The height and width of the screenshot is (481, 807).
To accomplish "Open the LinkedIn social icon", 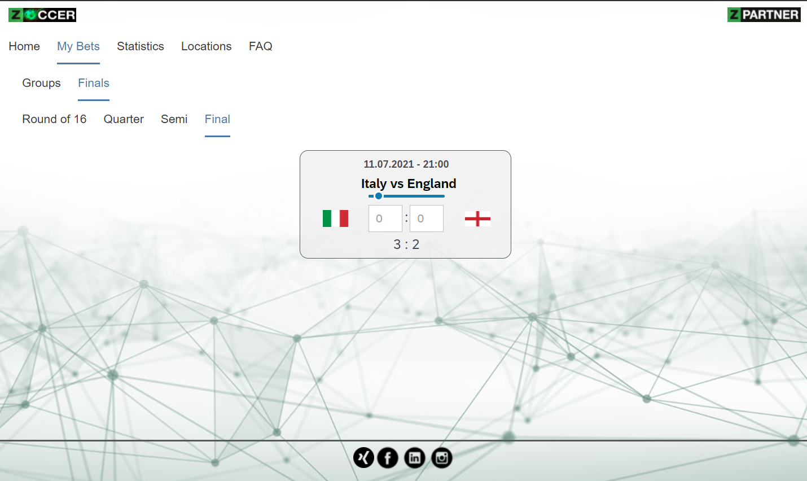I will (x=415, y=458).
